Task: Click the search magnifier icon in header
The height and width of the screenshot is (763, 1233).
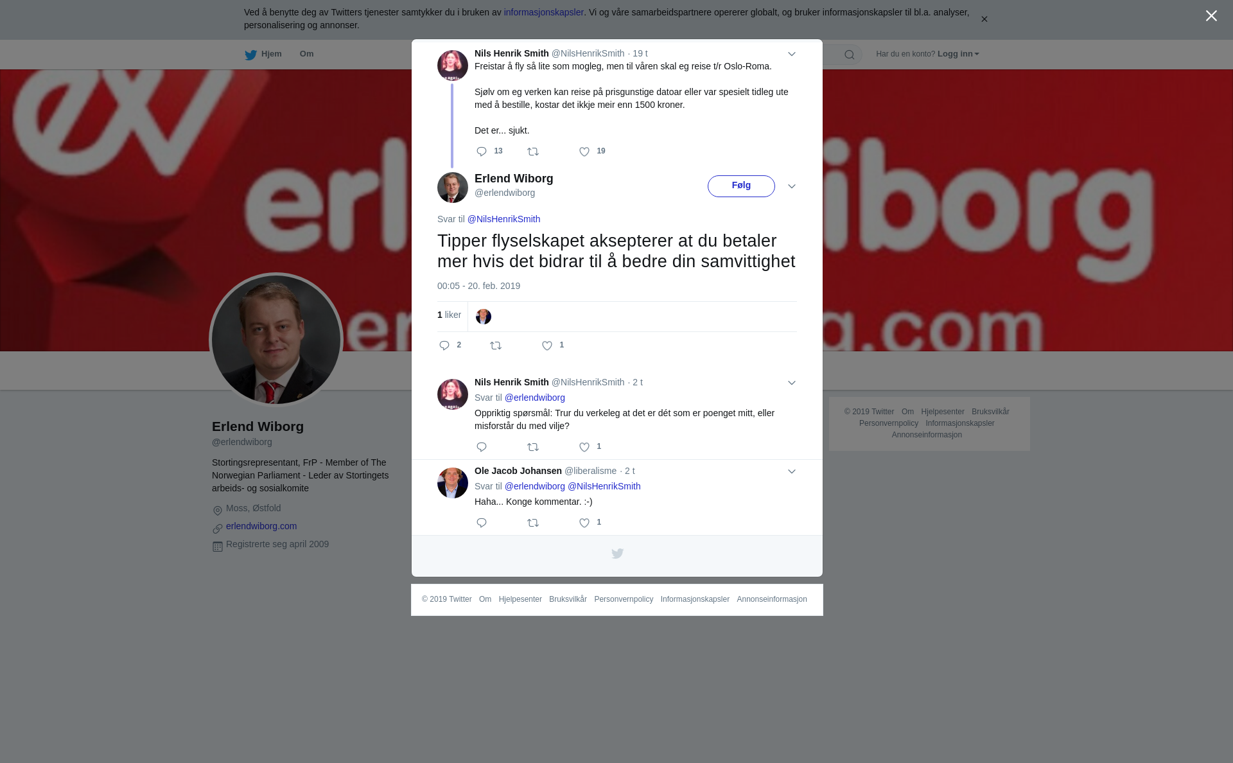Action: [850, 55]
